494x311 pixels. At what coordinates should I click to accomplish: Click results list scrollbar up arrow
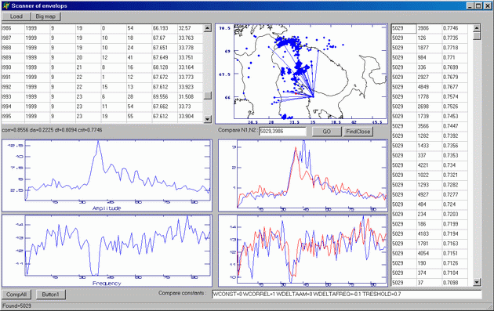coord(477,28)
